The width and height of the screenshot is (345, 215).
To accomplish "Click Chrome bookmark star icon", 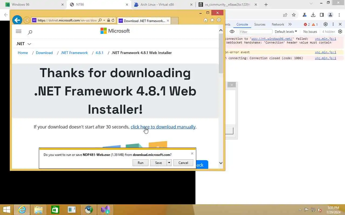I will (294, 15).
